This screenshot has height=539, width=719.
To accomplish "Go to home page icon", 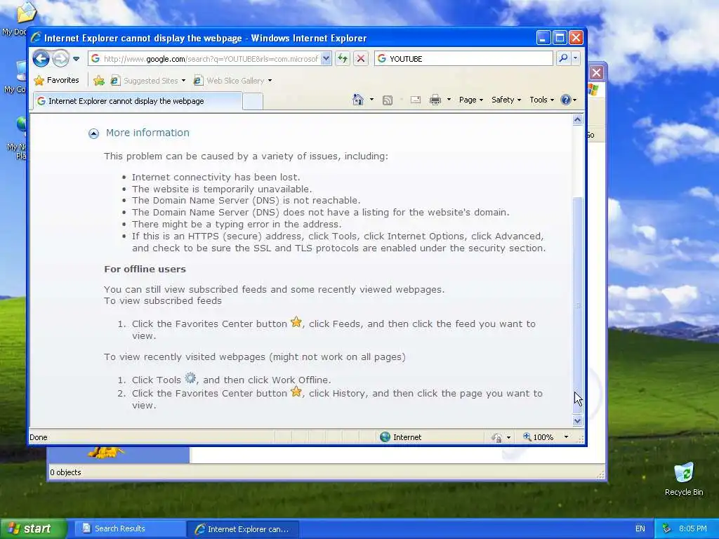I will 357,100.
